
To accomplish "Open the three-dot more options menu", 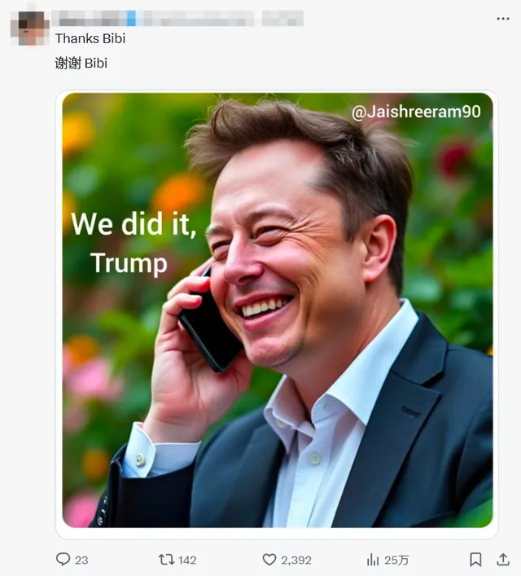I will click(502, 19).
